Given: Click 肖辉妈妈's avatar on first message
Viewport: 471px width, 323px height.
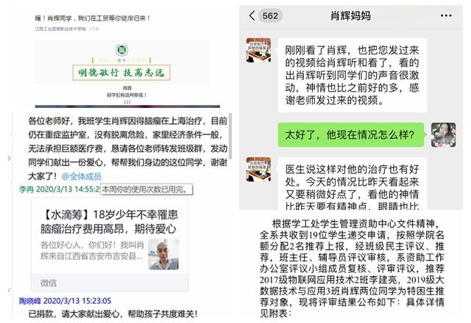Looking at the screenshot, I should pyautogui.click(x=258, y=50).
